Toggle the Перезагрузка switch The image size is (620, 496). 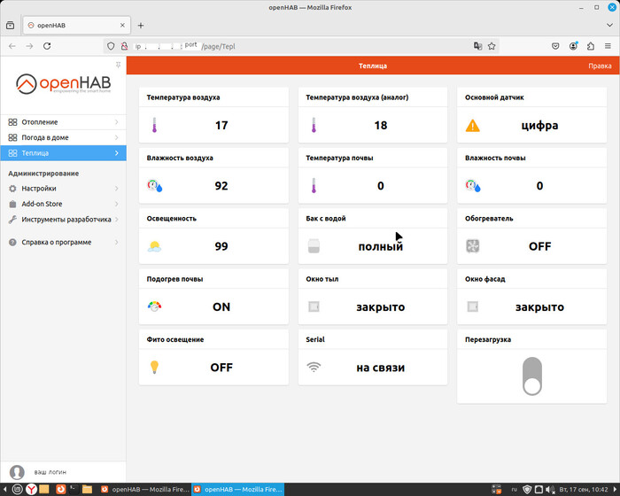point(531,376)
